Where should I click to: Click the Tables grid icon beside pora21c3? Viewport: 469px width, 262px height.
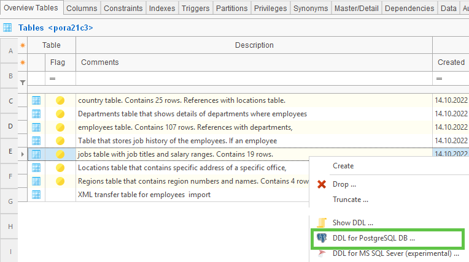tap(7, 28)
